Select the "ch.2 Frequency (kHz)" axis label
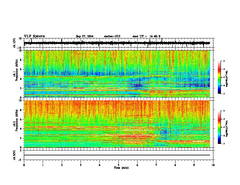Image resolution: width=240 pixels, height=185 pixels. coord(16,120)
